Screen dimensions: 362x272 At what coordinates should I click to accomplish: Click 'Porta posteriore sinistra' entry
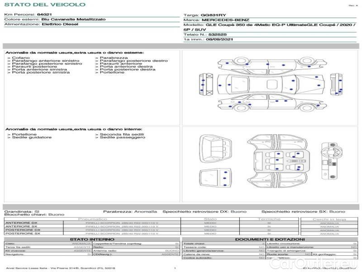[x=41, y=72]
